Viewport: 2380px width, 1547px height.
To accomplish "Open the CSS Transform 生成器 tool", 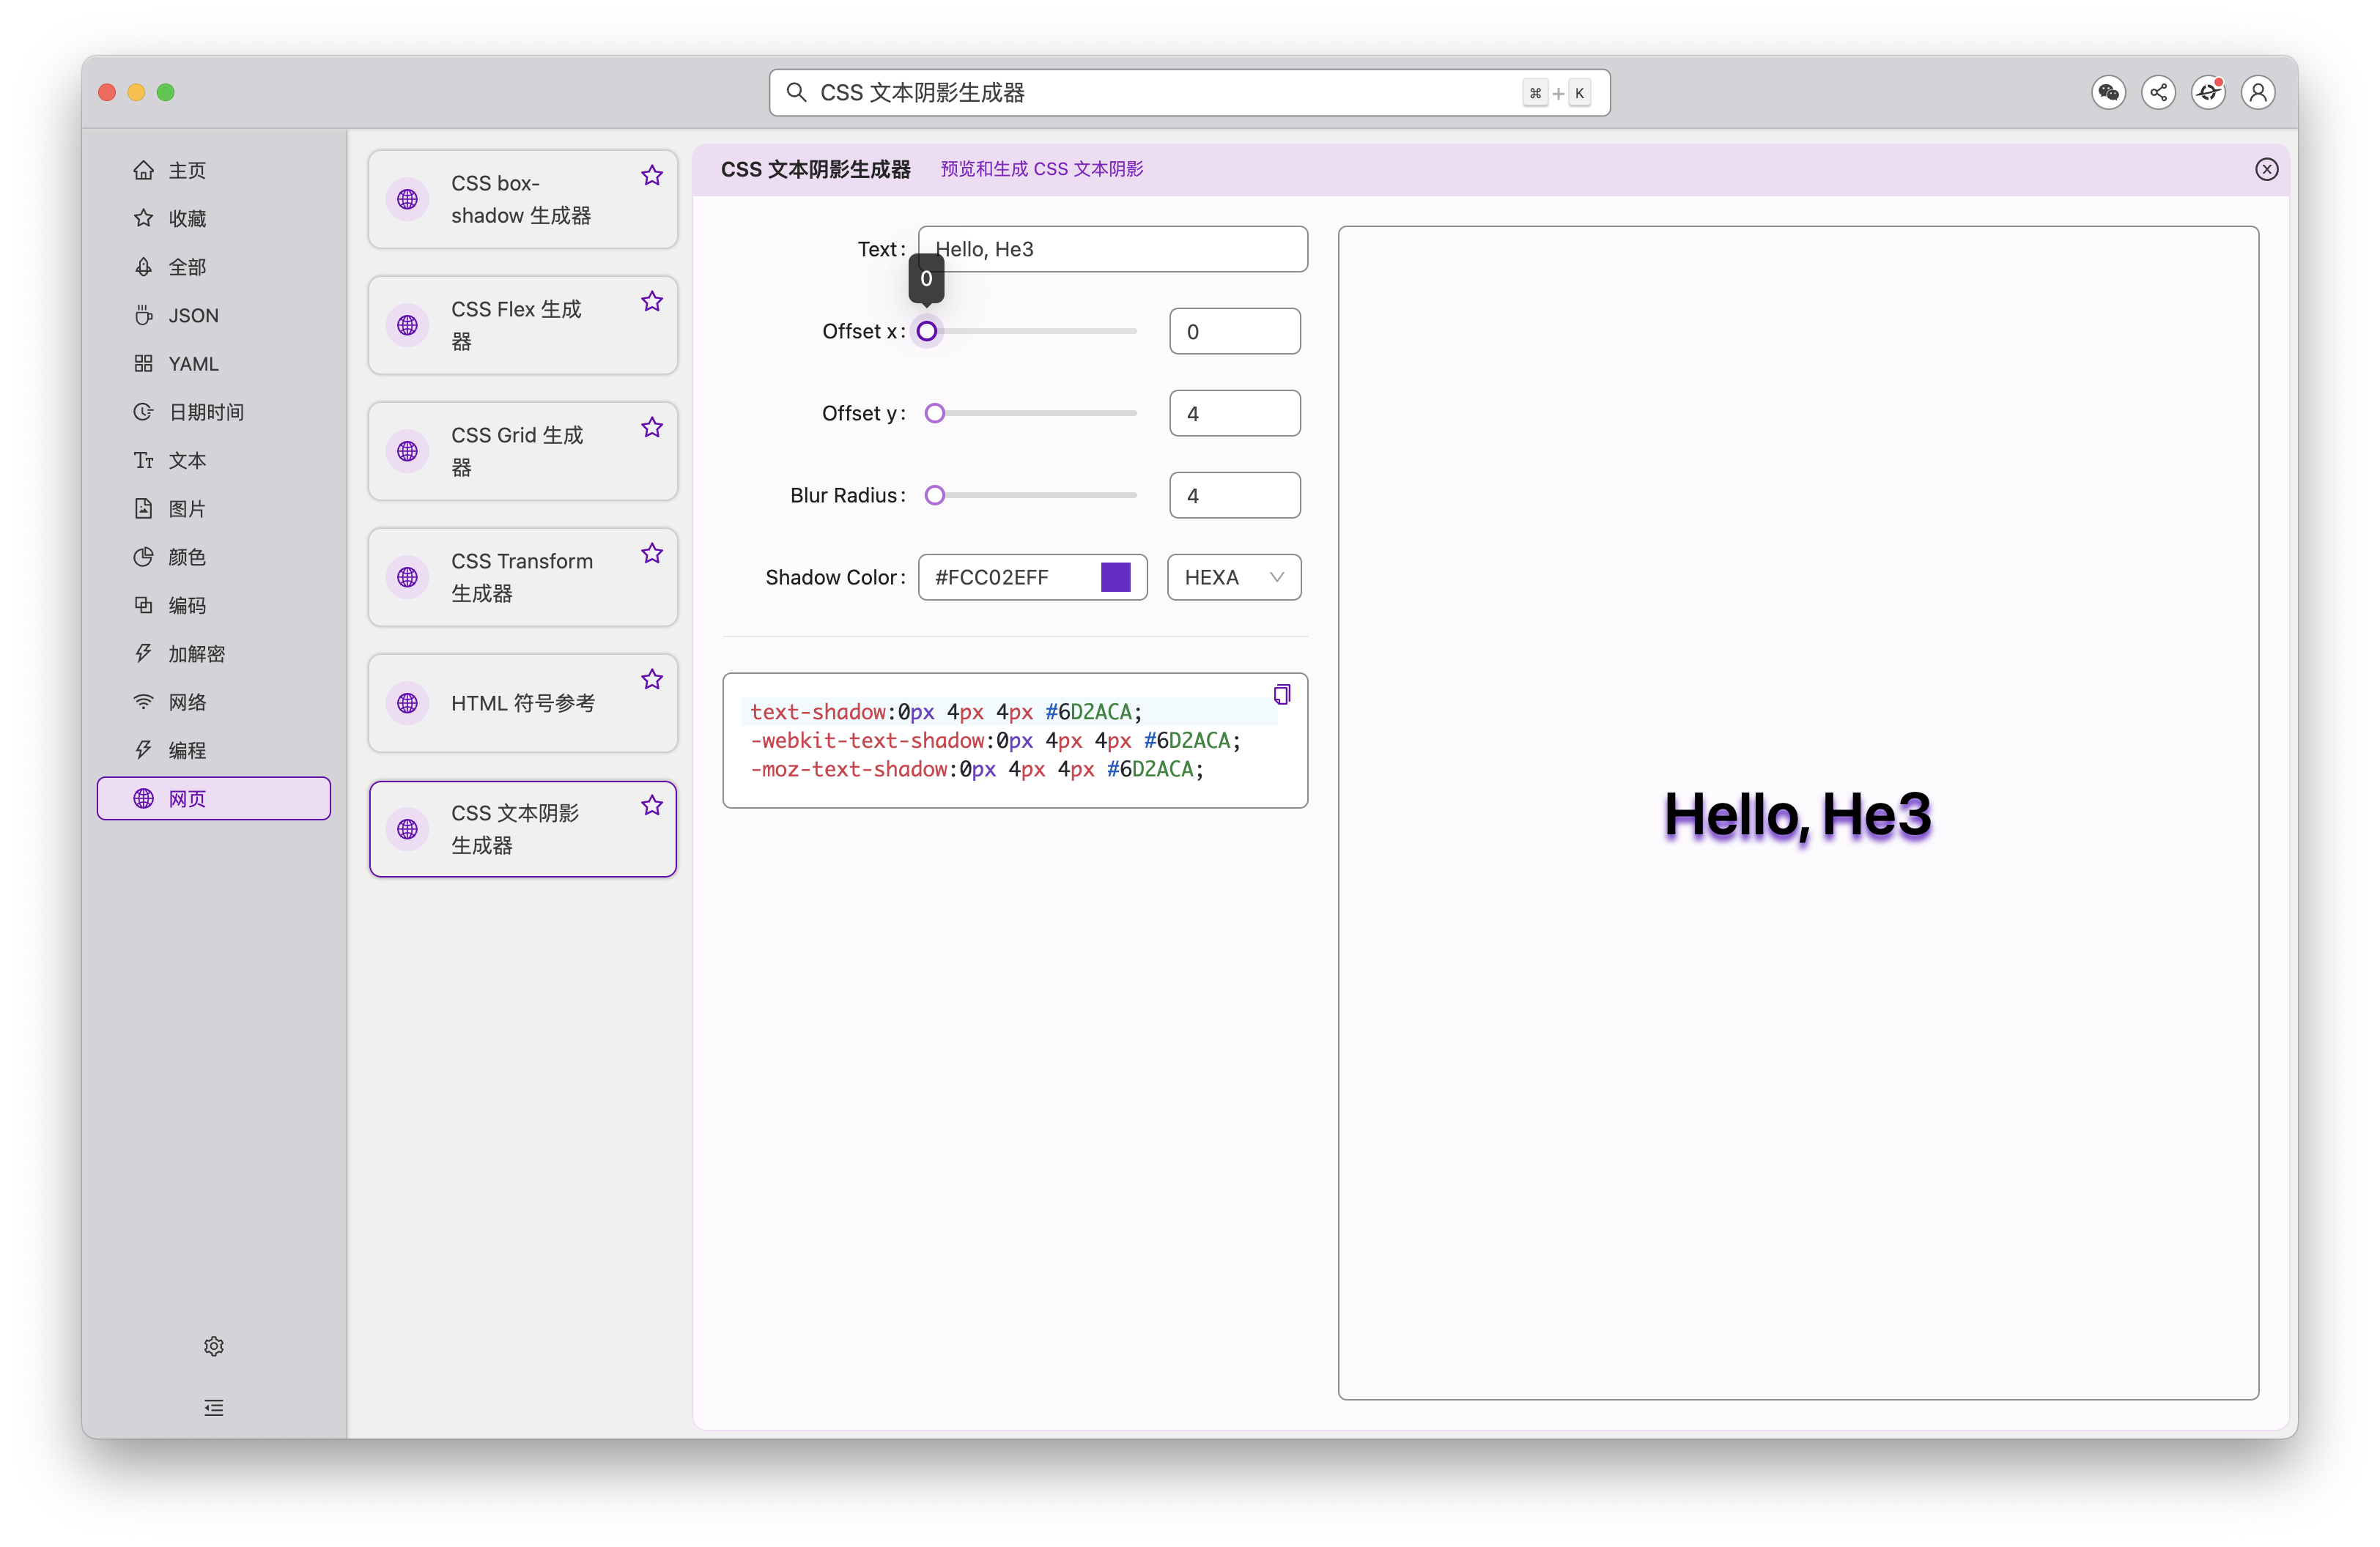I will [521, 578].
